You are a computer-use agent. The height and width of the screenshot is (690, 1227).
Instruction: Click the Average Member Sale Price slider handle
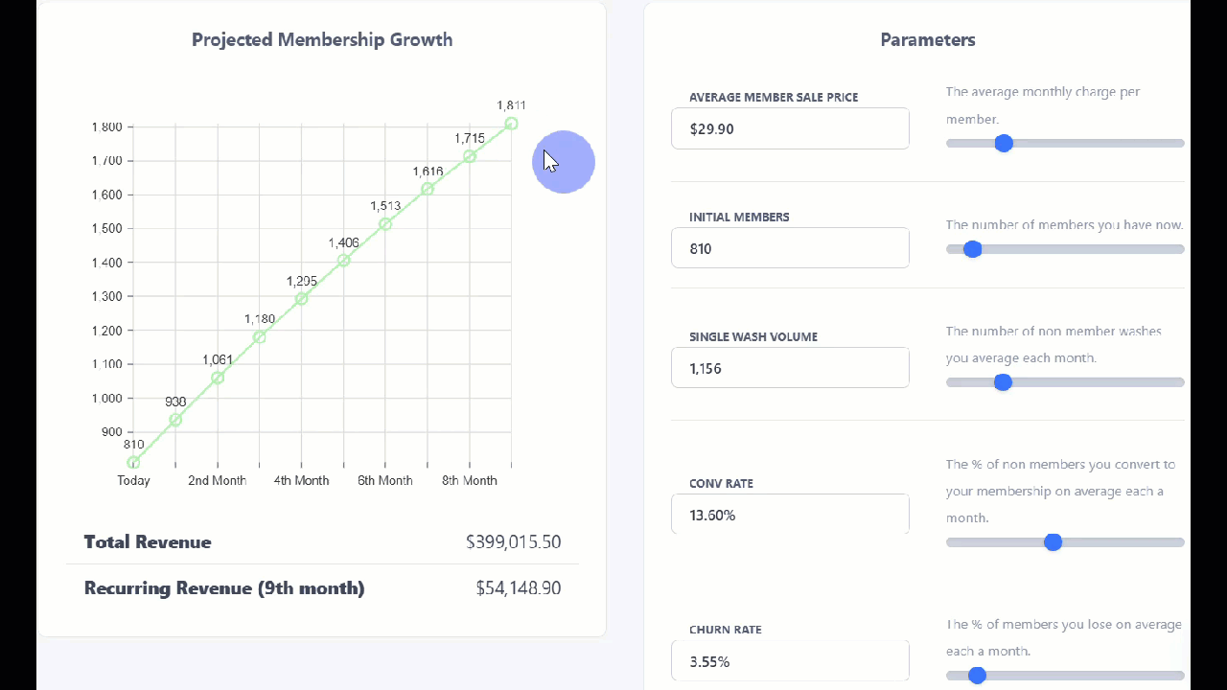tap(1004, 143)
